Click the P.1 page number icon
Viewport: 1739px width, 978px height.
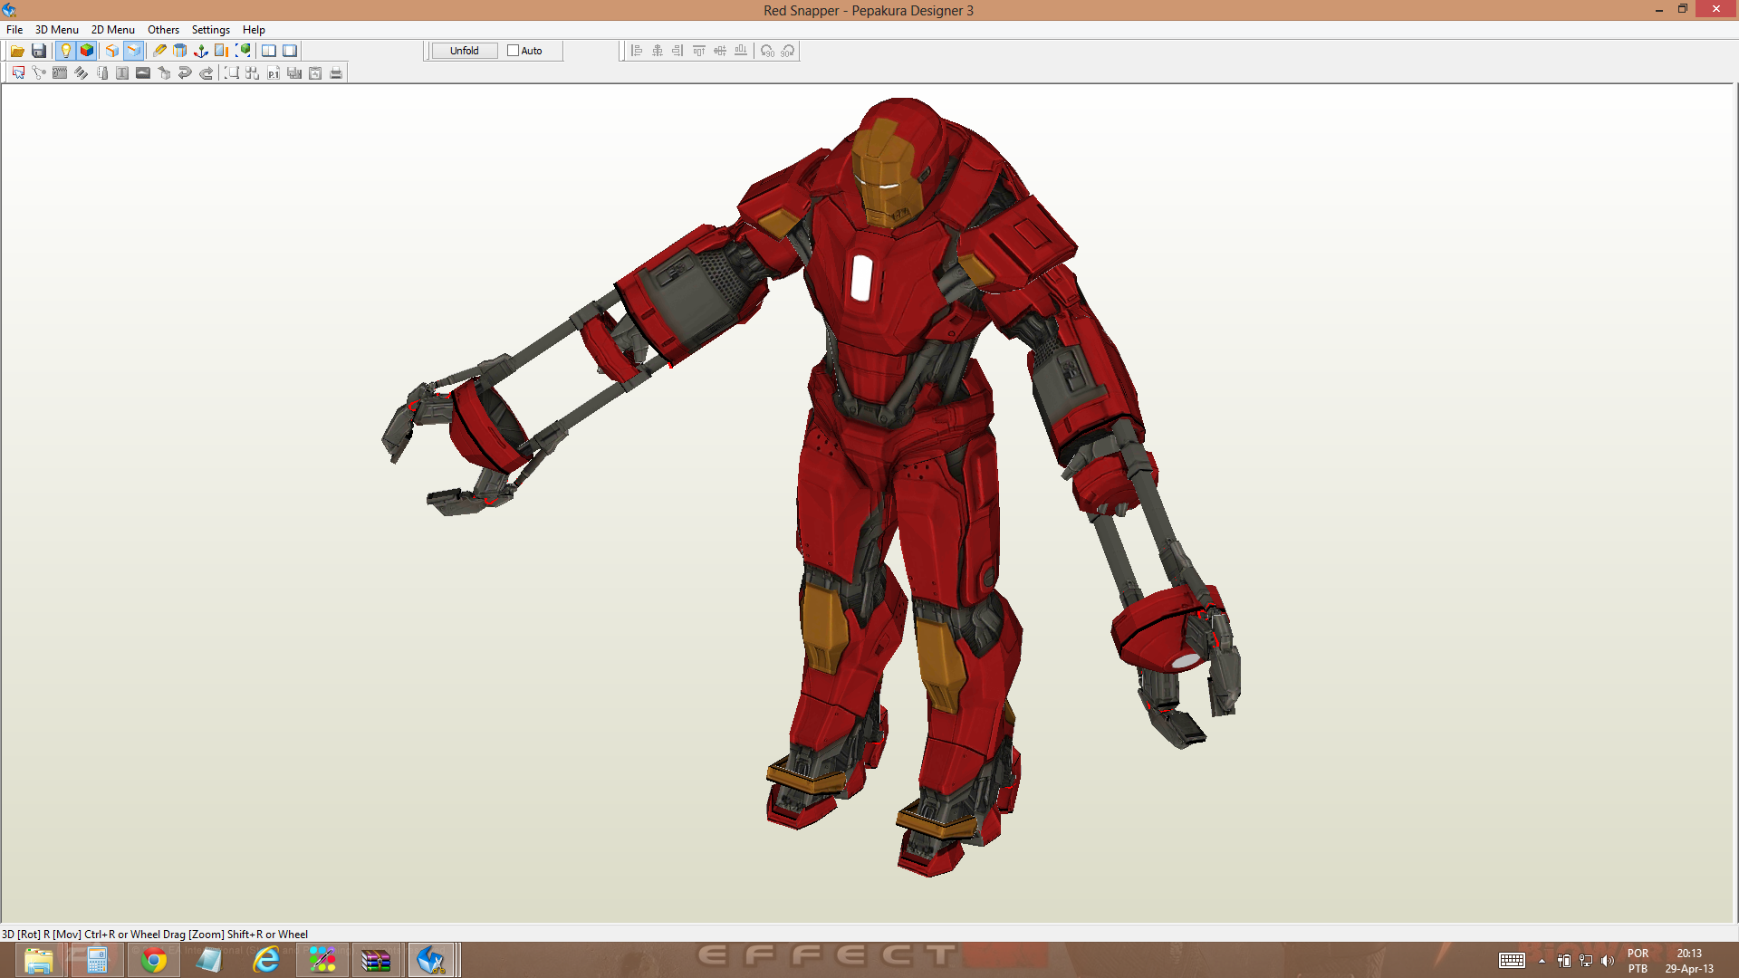click(274, 73)
